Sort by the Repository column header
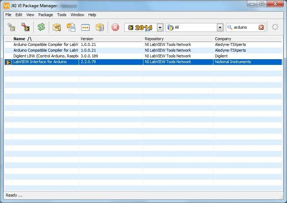 pyautogui.click(x=178, y=39)
